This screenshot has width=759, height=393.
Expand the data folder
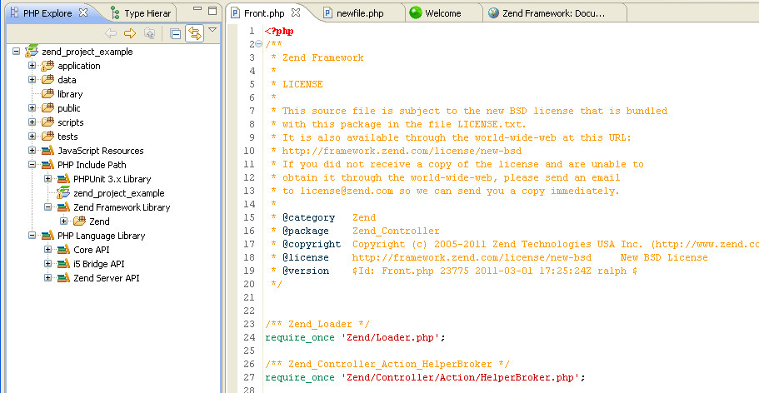pos(32,79)
